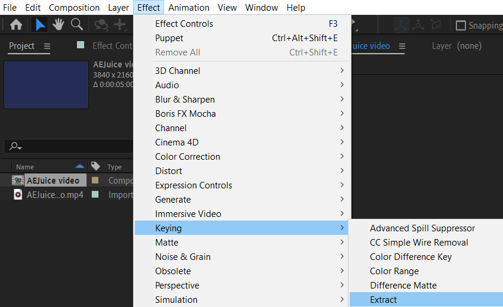503x307 pixels.
Task: Click the AEJuice video label color swatch
Action: coord(95,180)
